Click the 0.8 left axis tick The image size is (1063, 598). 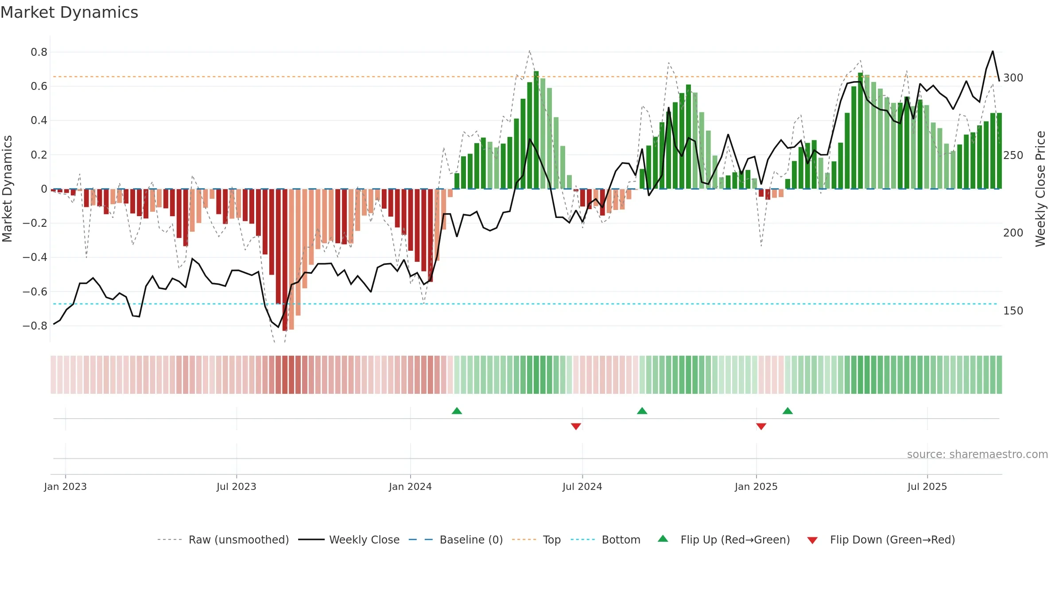pyautogui.click(x=39, y=52)
